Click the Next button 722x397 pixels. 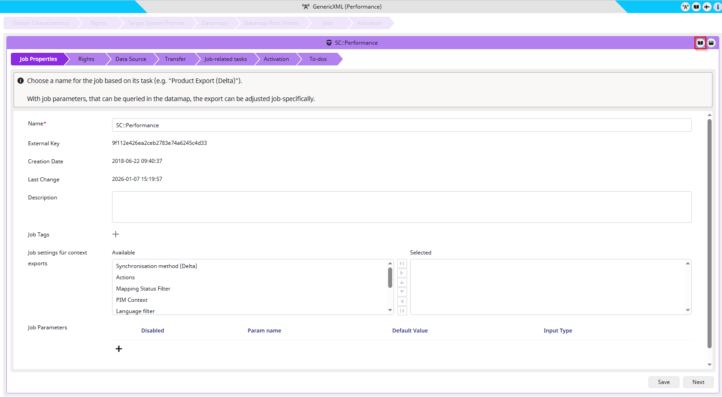(698, 382)
